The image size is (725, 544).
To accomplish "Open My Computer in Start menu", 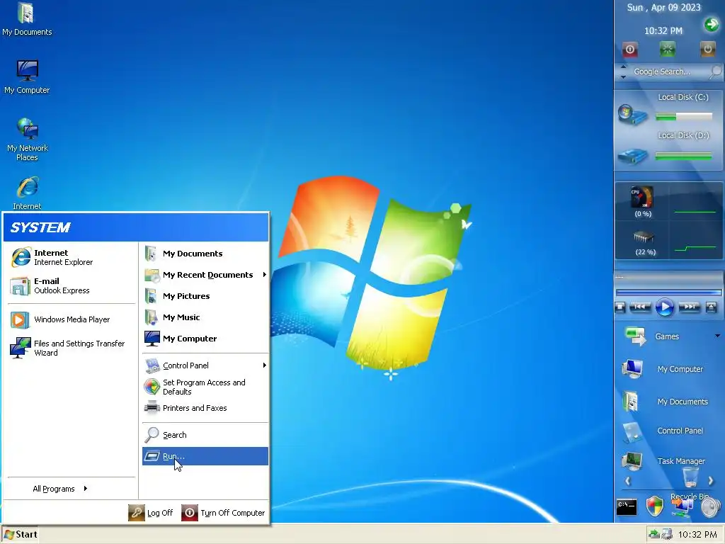I will click(x=205, y=339).
